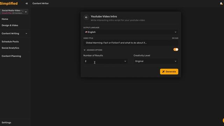Open Home in the sidebar
This screenshot has width=224, height=126.
[x=5, y=19]
